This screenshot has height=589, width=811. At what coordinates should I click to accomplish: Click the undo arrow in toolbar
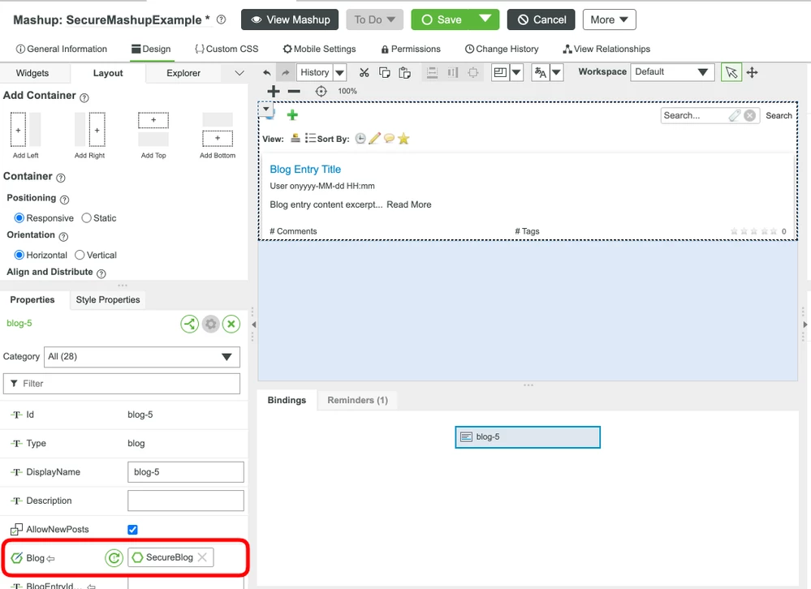pyautogui.click(x=267, y=73)
